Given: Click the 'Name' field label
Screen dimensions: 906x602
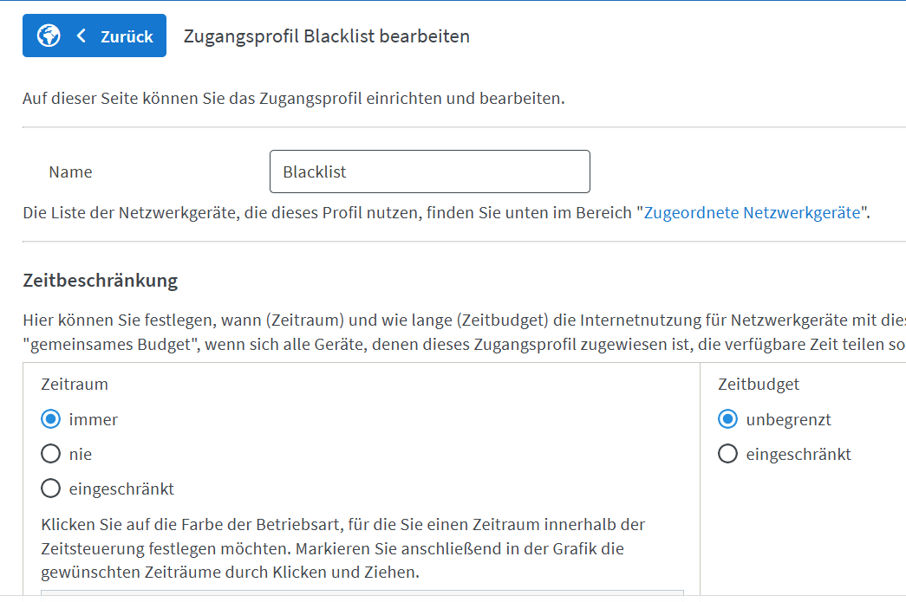Looking at the screenshot, I should point(70,172).
